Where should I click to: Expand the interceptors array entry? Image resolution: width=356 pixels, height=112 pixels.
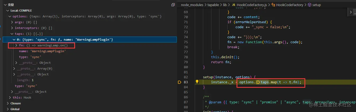tap(12, 28)
